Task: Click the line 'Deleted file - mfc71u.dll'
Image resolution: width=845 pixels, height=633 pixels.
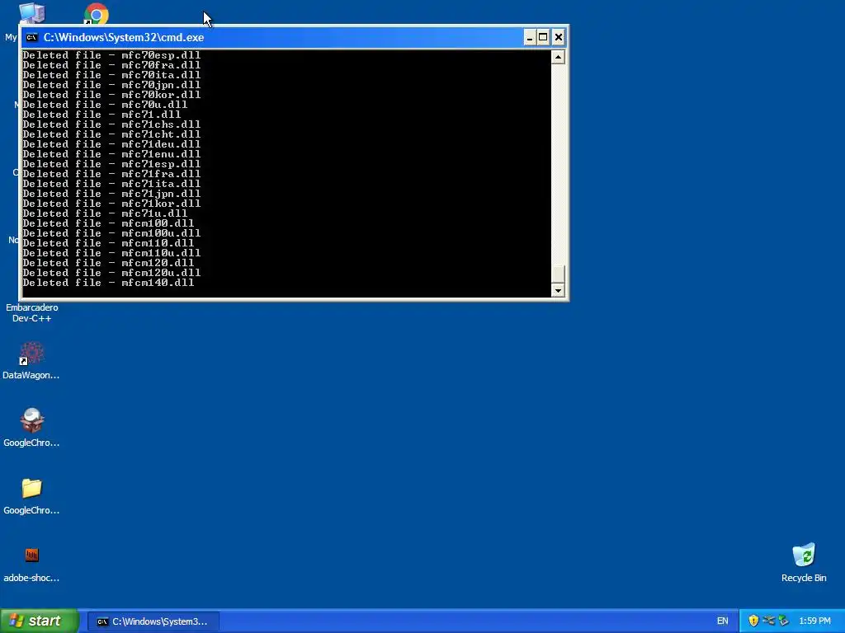Action: (x=105, y=213)
